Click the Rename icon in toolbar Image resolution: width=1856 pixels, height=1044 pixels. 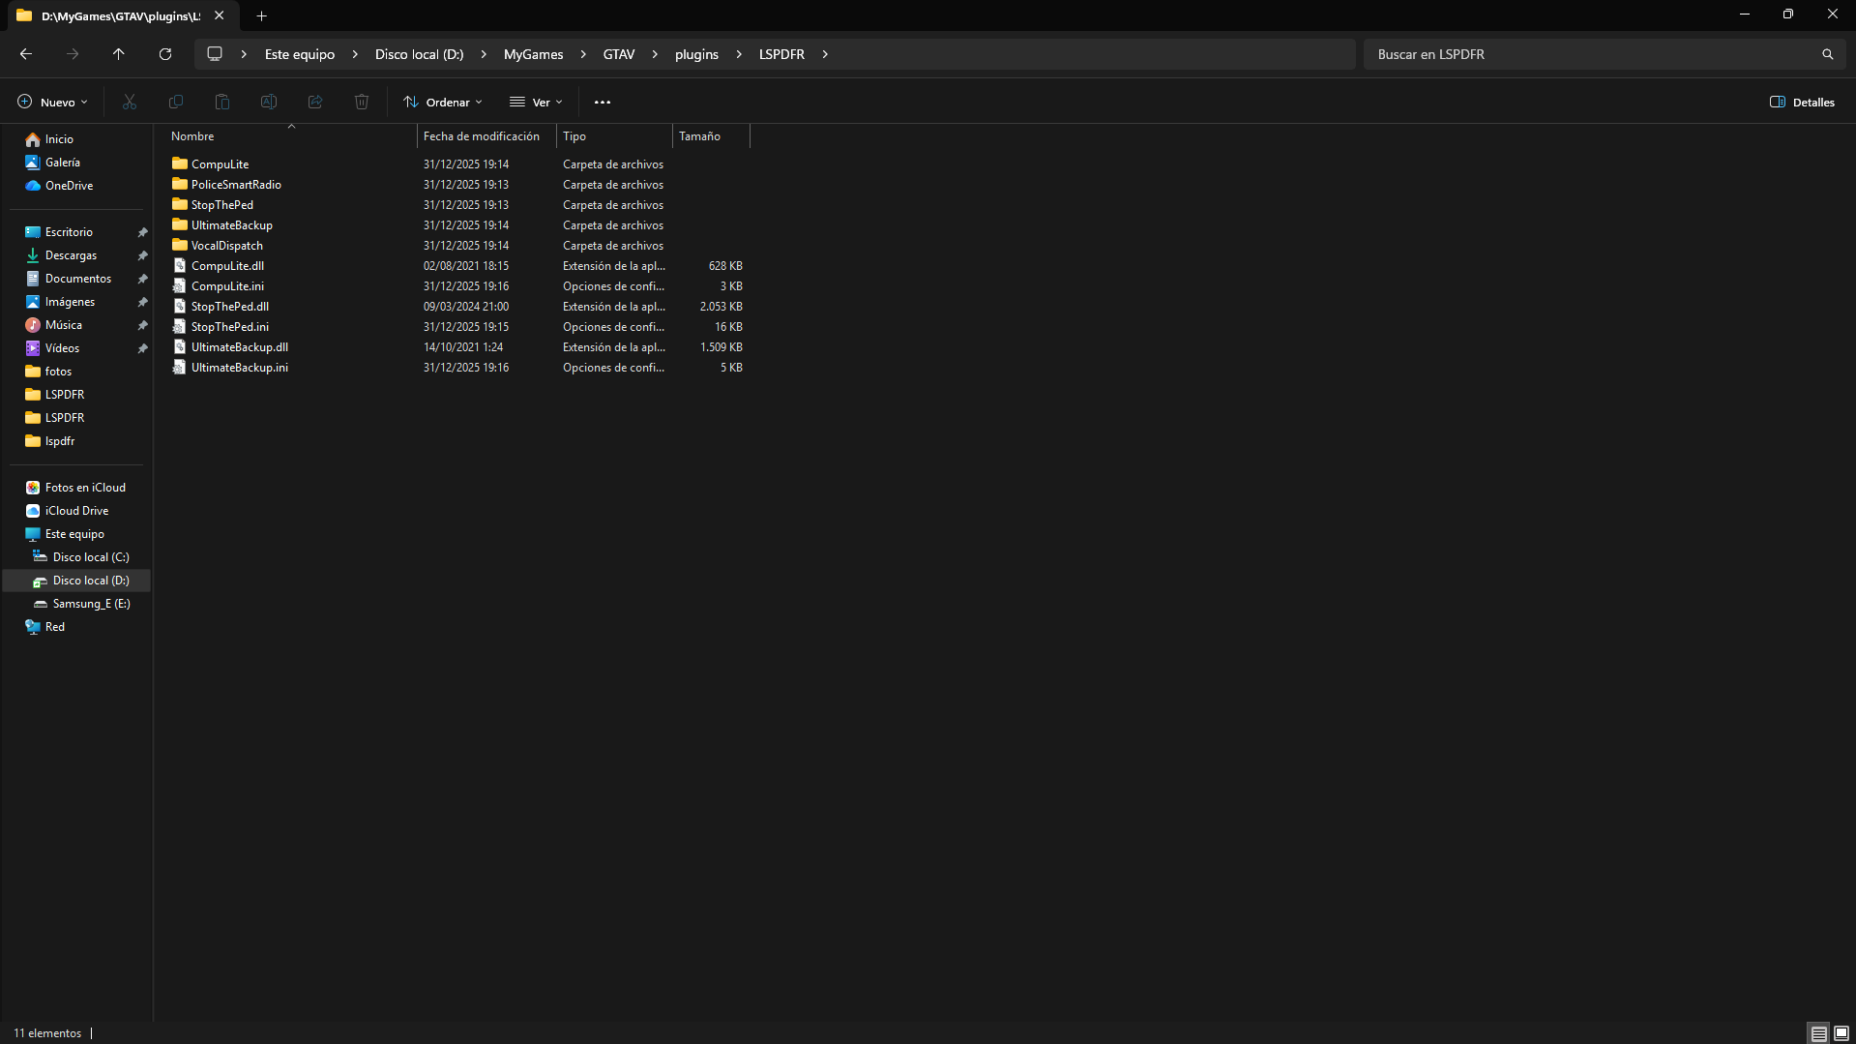269,102
